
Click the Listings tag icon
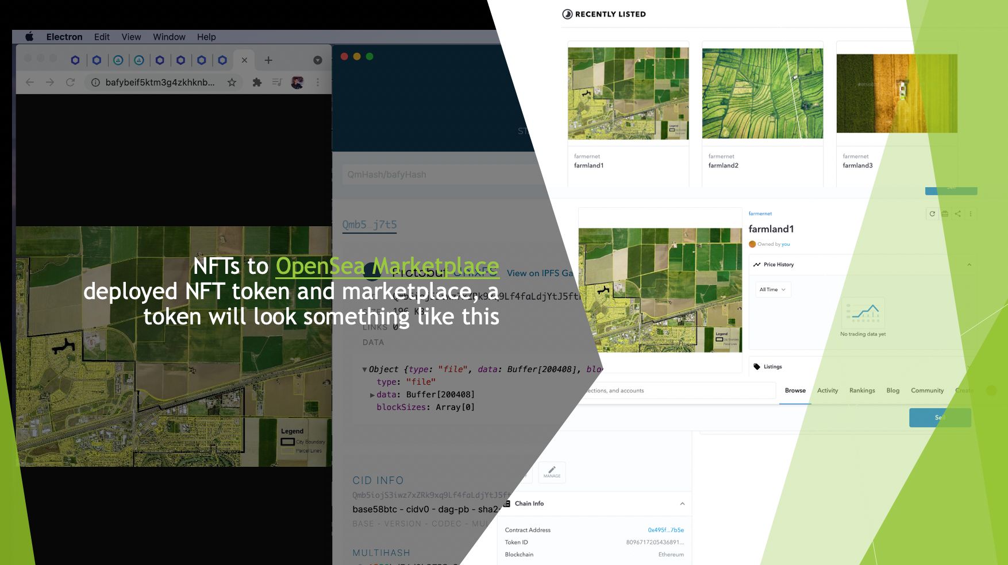tap(757, 366)
